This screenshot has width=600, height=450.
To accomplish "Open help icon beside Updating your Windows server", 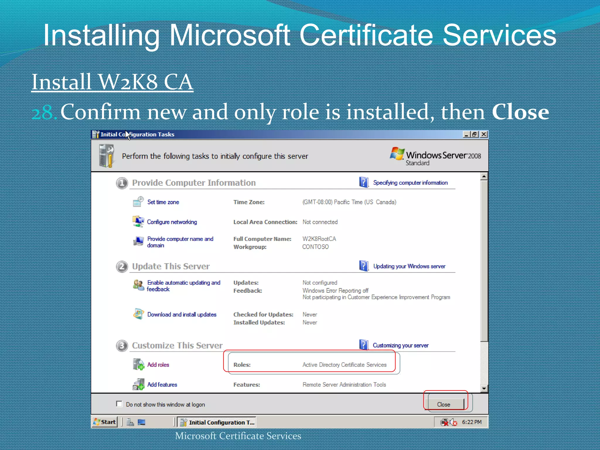I will 364,266.
